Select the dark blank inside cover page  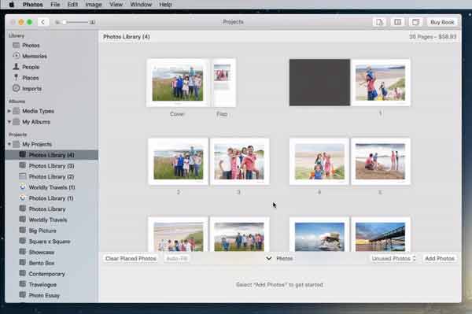(319, 83)
